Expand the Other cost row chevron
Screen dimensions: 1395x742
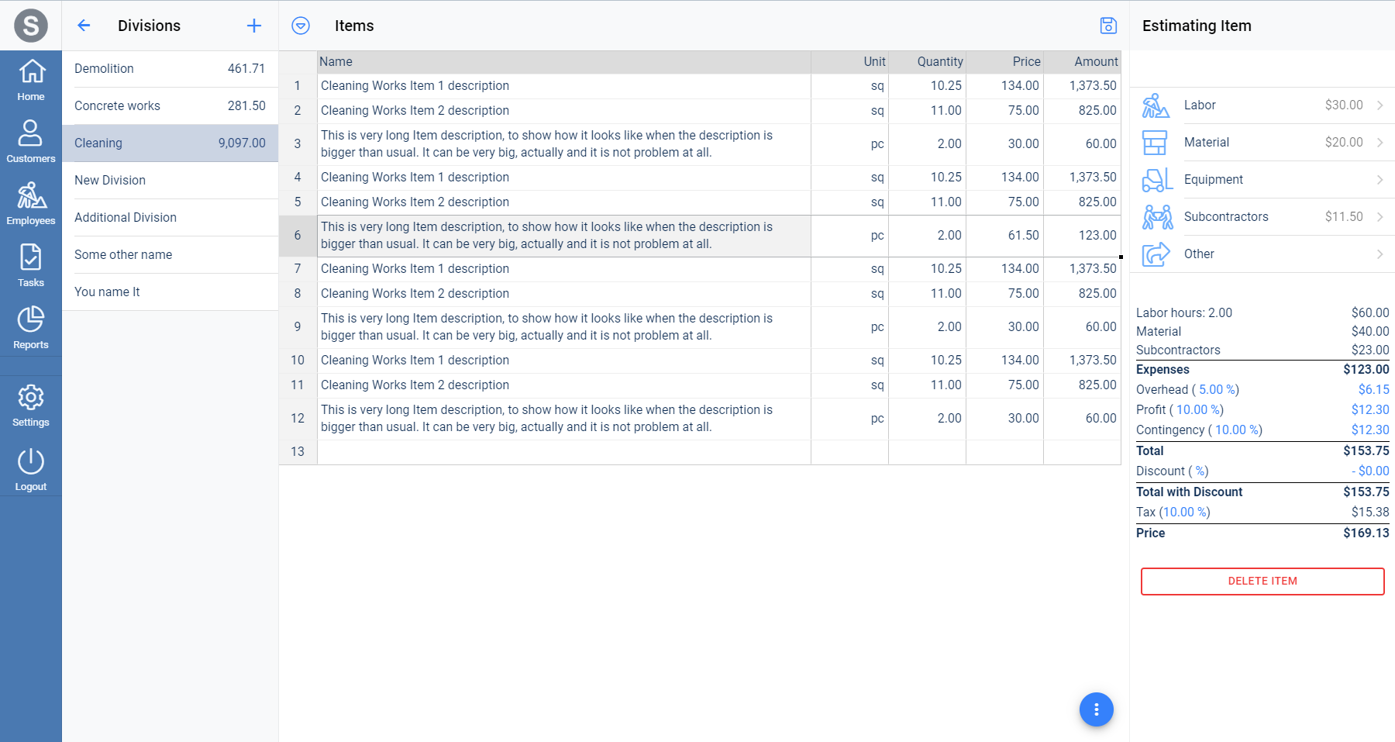pos(1379,254)
